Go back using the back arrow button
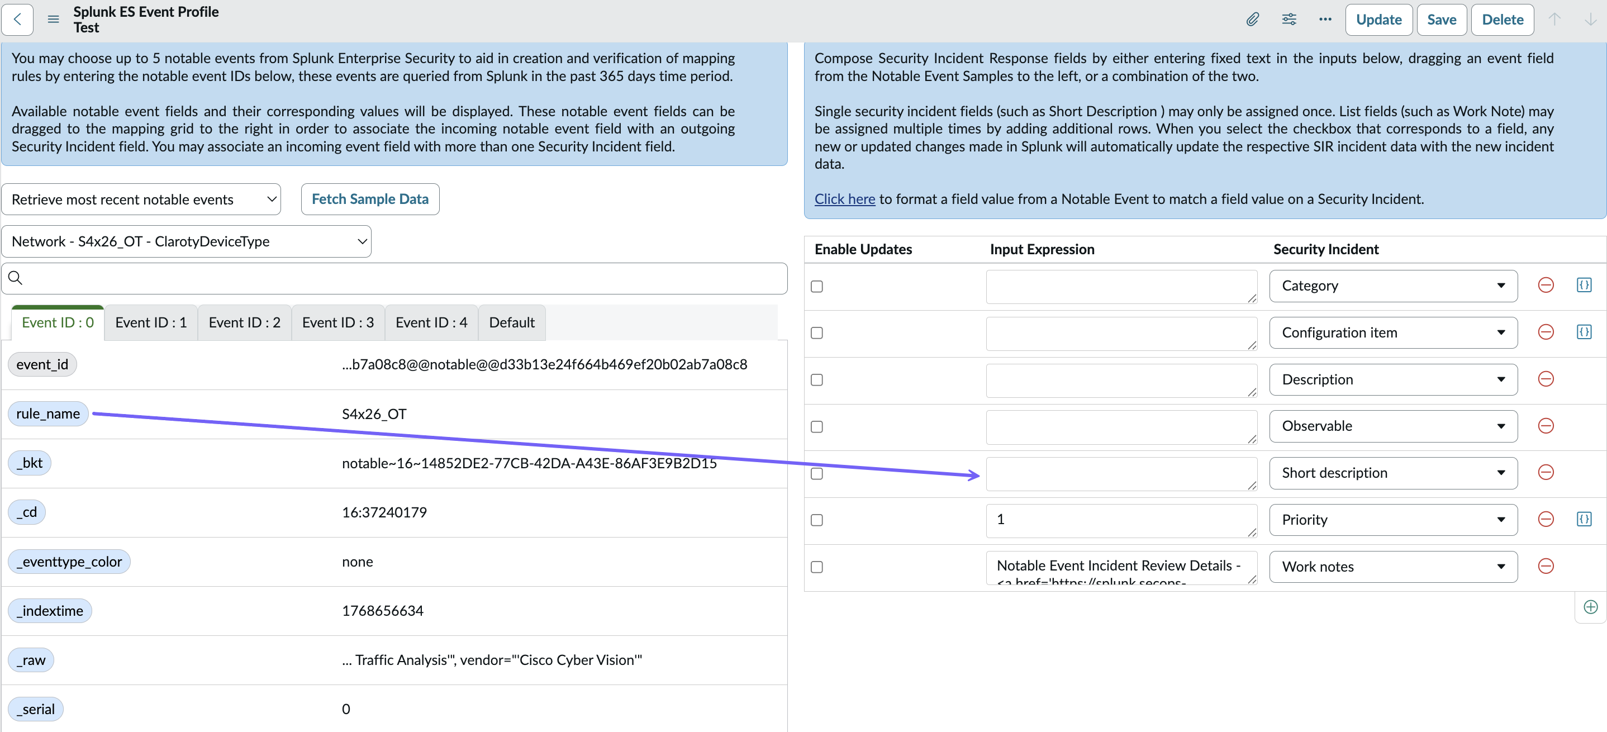 [17, 20]
